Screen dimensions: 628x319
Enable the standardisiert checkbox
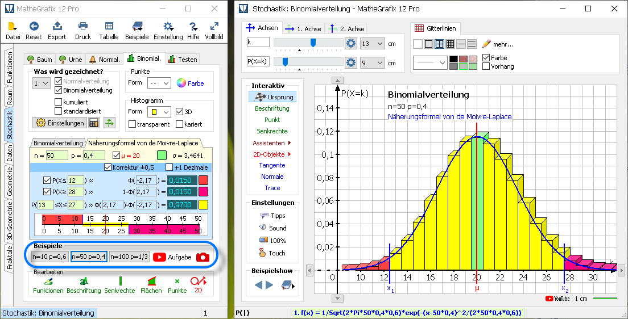click(58, 111)
